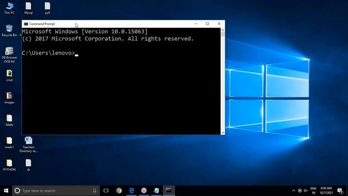The image size is (348, 196).
Task: Select the Mysql file on desktop
Action: (28, 8)
